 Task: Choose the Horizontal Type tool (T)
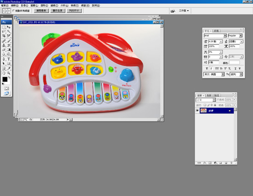(x=9, y=59)
